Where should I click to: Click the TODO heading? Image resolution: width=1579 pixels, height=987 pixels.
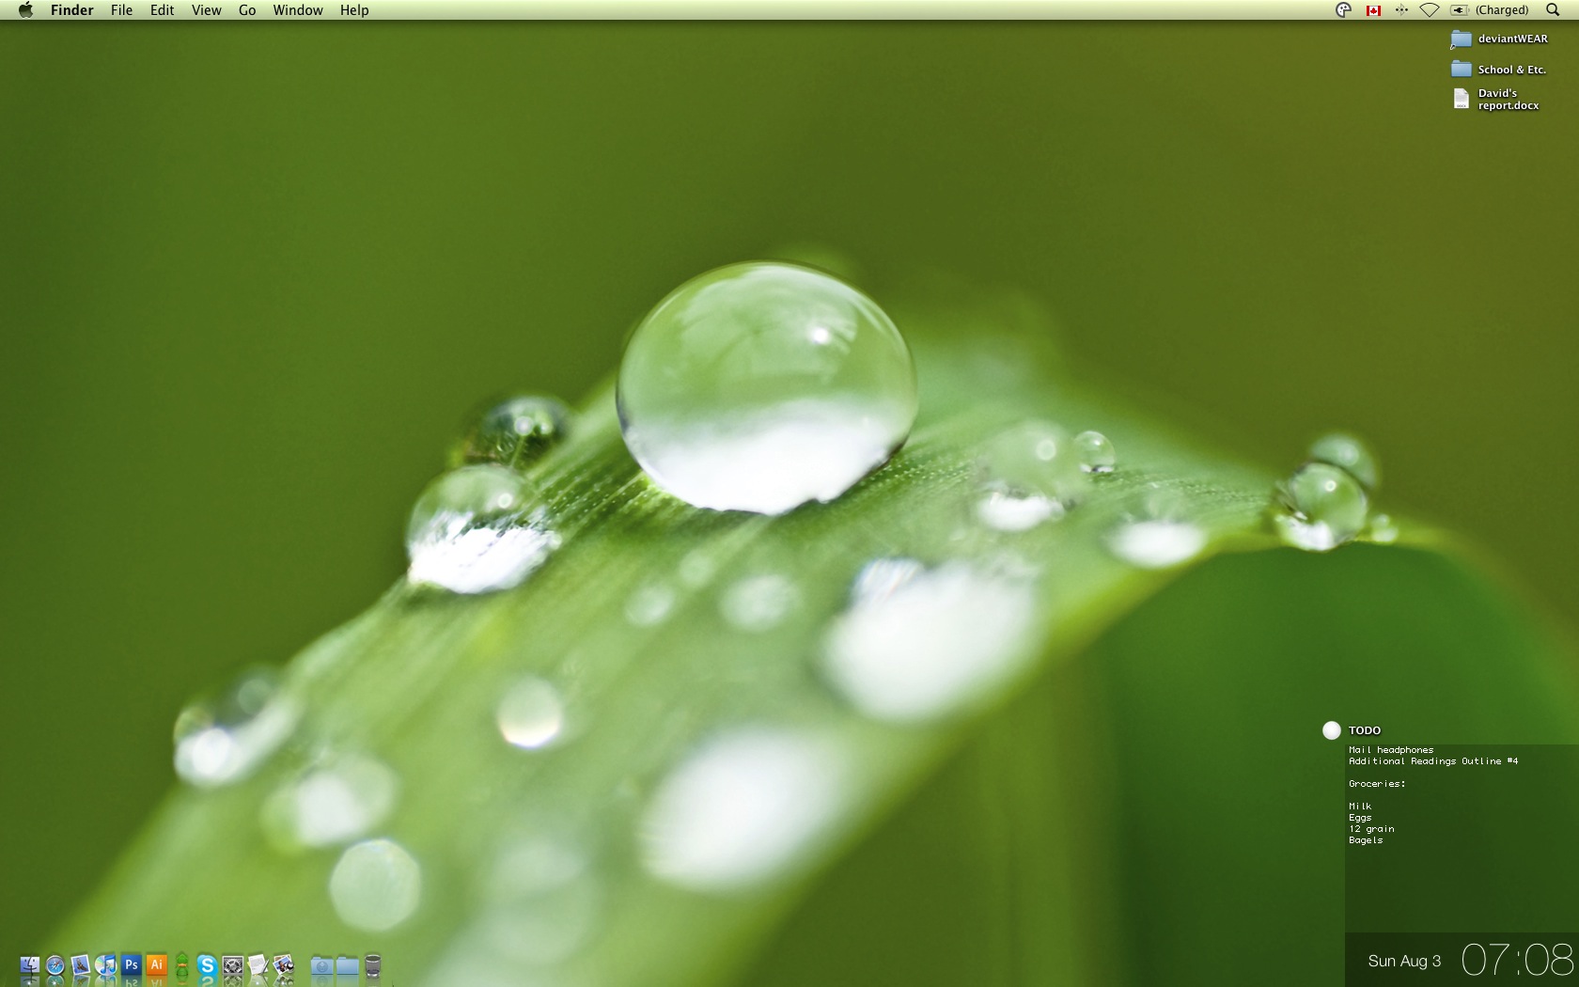[x=1365, y=730]
